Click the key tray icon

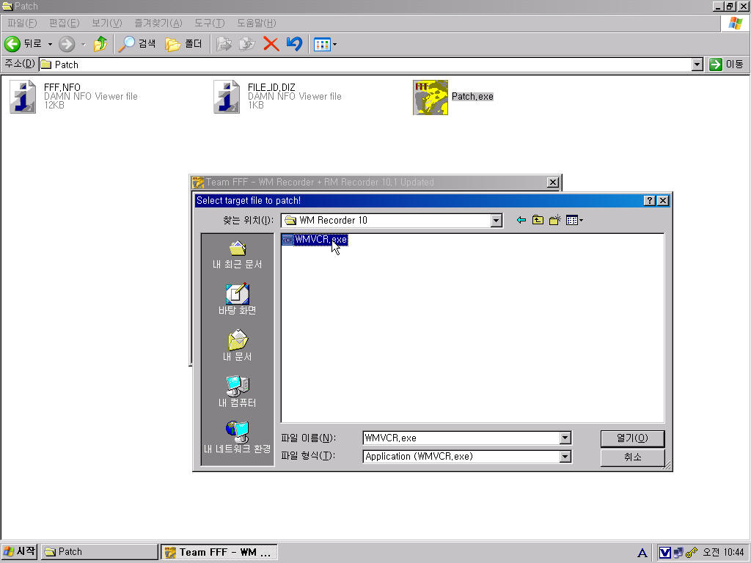click(x=691, y=553)
